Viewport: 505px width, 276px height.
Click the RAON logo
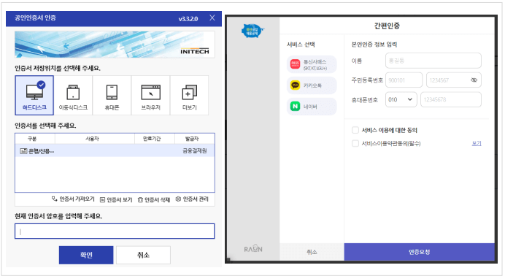click(253, 249)
